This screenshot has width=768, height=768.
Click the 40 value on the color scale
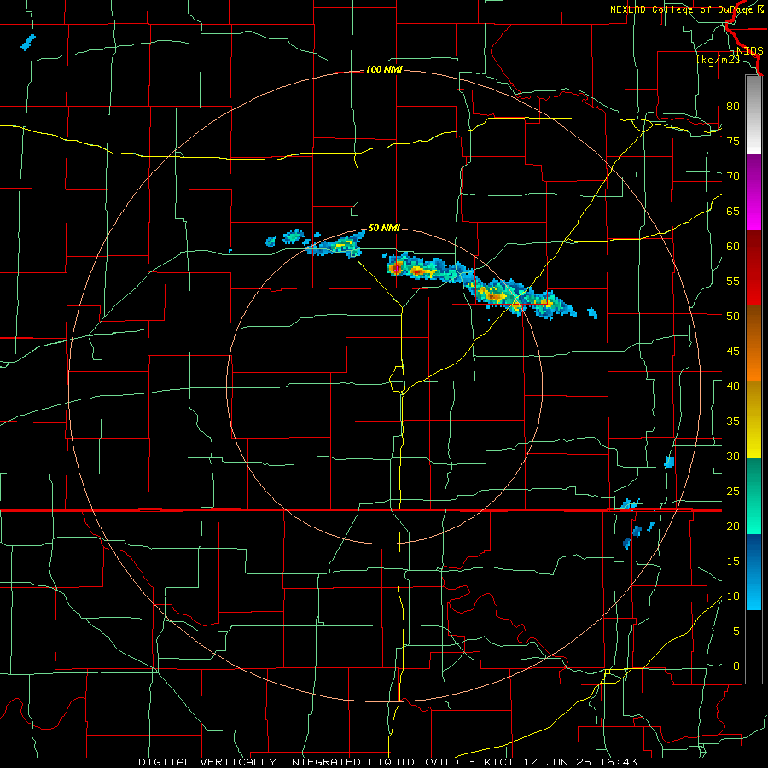733,386
